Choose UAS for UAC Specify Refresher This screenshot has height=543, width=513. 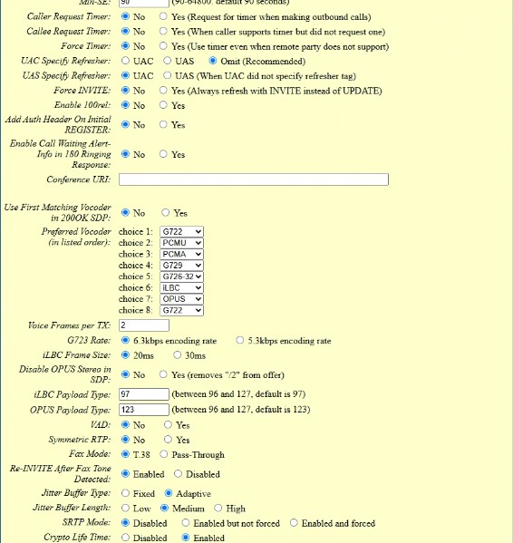coord(167,61)
